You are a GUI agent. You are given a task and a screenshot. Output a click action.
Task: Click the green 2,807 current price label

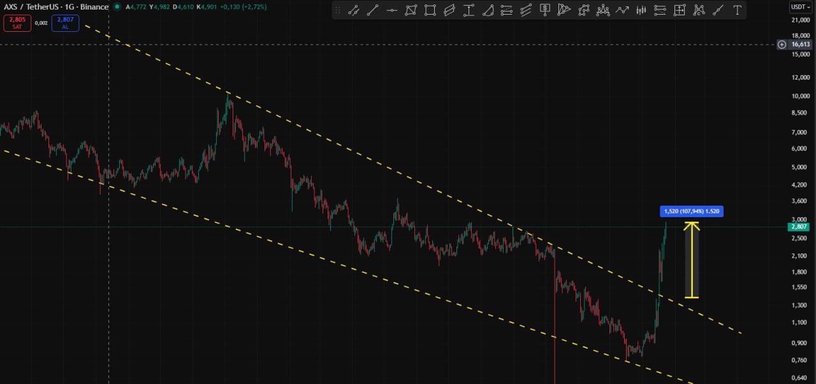click(x=799, y=227)
